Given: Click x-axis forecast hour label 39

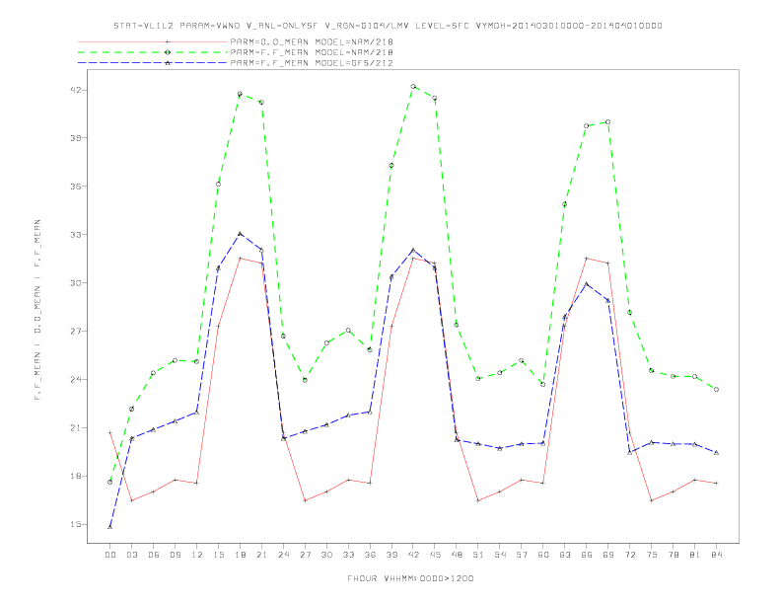Looking at the screenshot, I should pos(391,555).
